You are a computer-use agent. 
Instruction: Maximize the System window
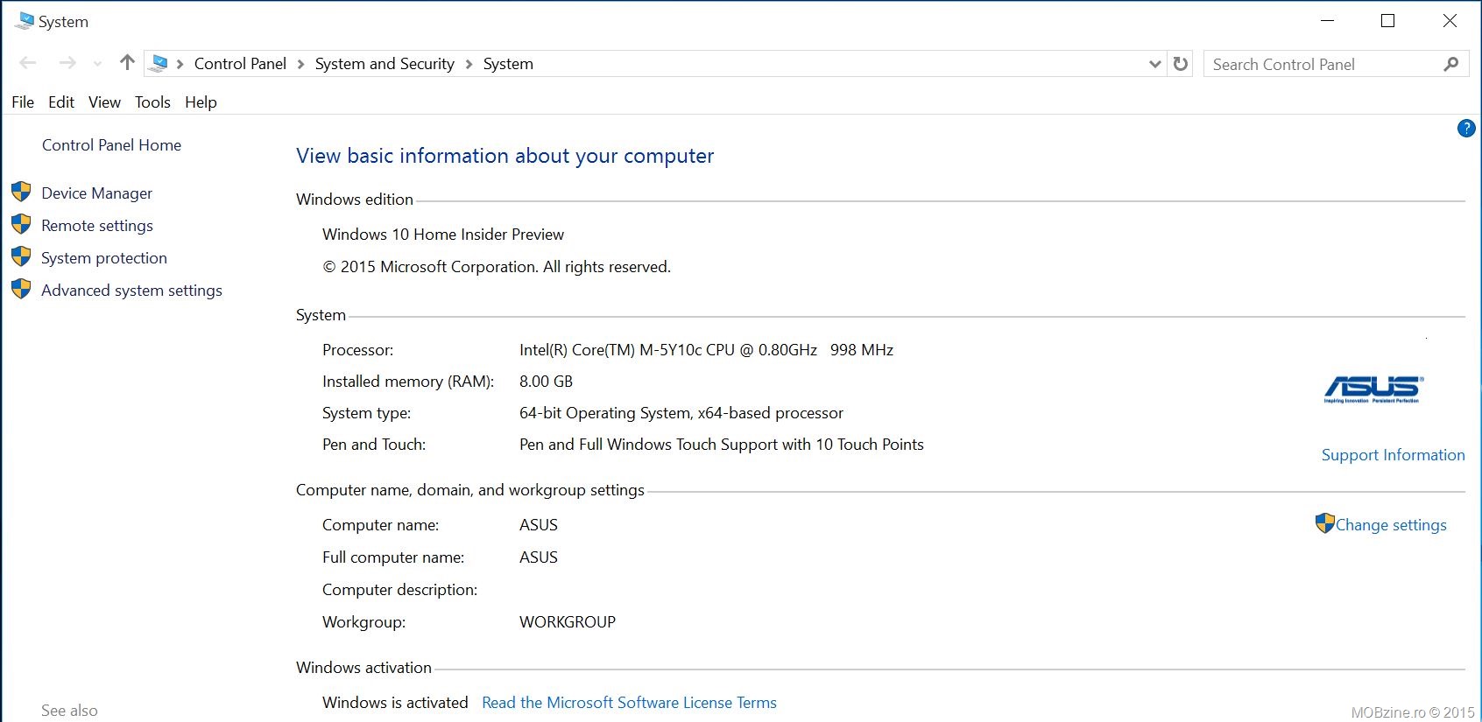1387,21
